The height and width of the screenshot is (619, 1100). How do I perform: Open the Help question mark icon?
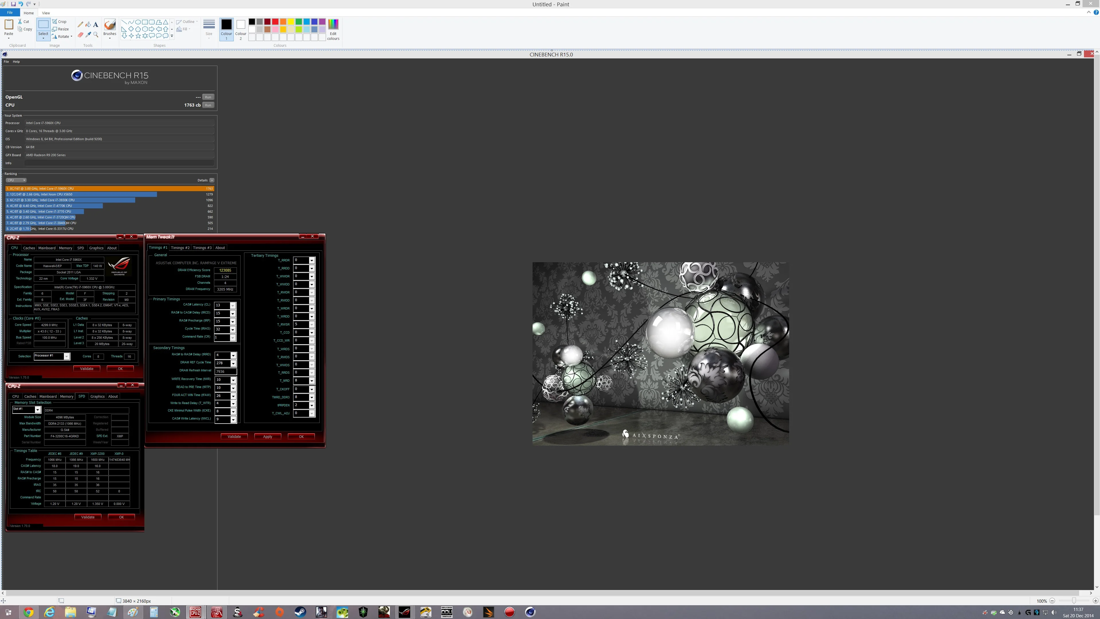coord(1096,12)
